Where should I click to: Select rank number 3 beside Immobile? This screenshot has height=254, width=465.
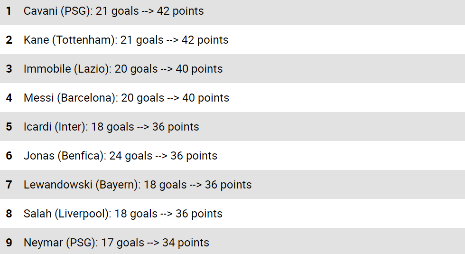tap(9, 69)
